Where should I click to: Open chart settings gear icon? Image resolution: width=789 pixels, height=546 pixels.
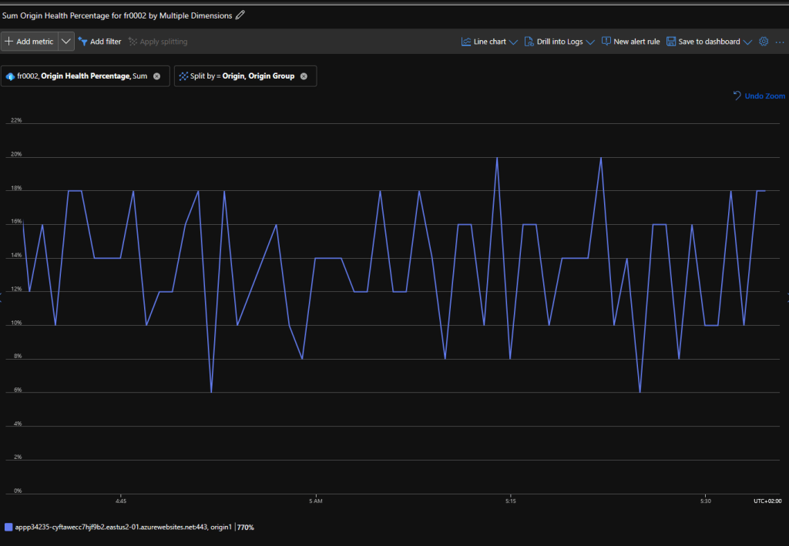point(764,42)
